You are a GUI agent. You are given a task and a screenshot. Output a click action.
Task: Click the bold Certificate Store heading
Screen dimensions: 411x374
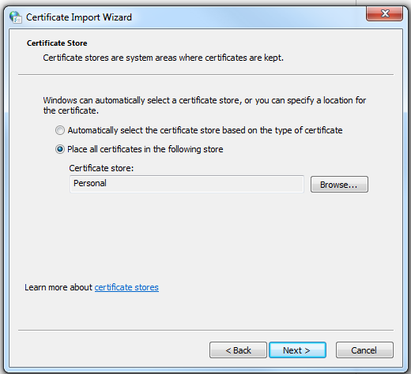57,43
